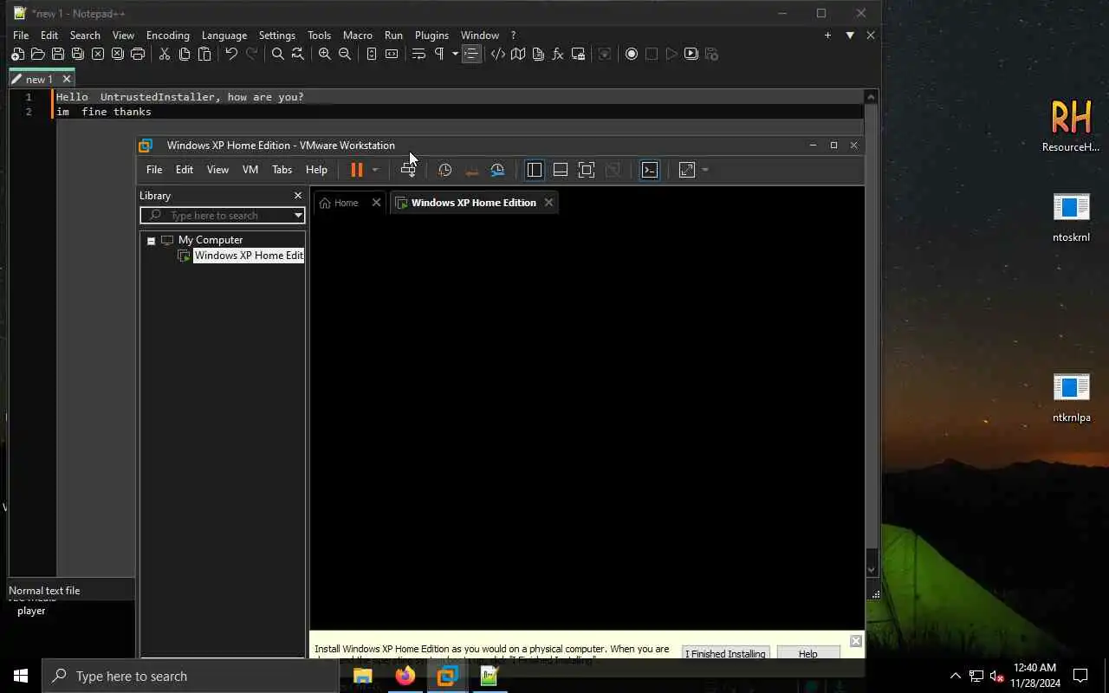Undo last edit in Notepad++

click(x=231, y=54)
